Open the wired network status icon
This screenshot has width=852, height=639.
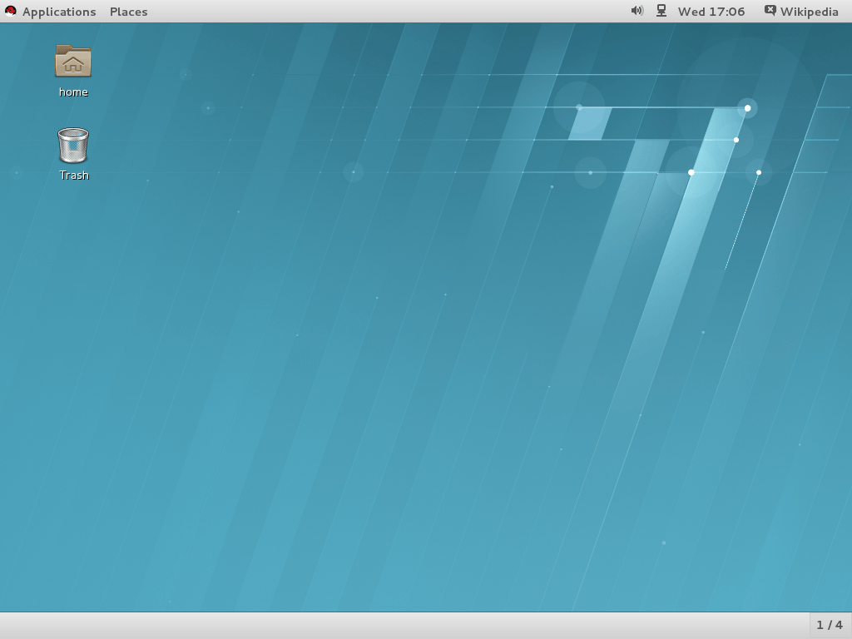tap(661, 11)
